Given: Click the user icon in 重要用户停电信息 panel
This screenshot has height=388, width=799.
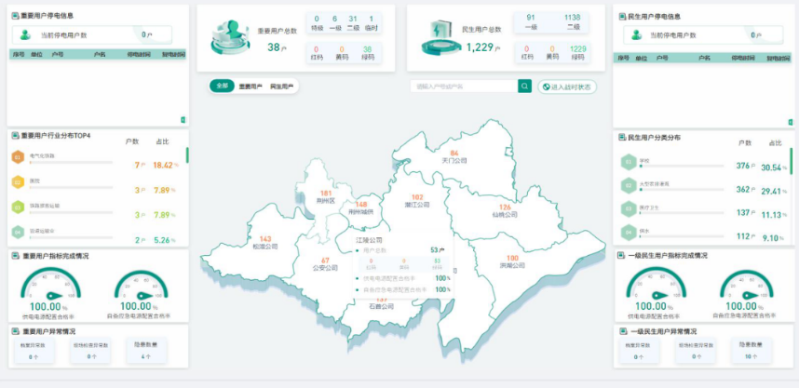Looking at the screenshot, I should pyautogui.click(x=25, y=35).
